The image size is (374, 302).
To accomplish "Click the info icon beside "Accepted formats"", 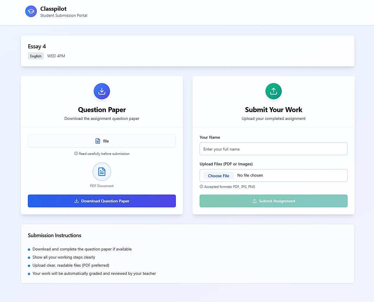I will [201, 187].
